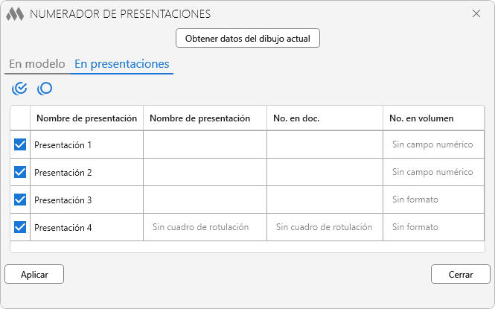Close the Numerador de Presentaciones dialog

click(x=476, y=13)
